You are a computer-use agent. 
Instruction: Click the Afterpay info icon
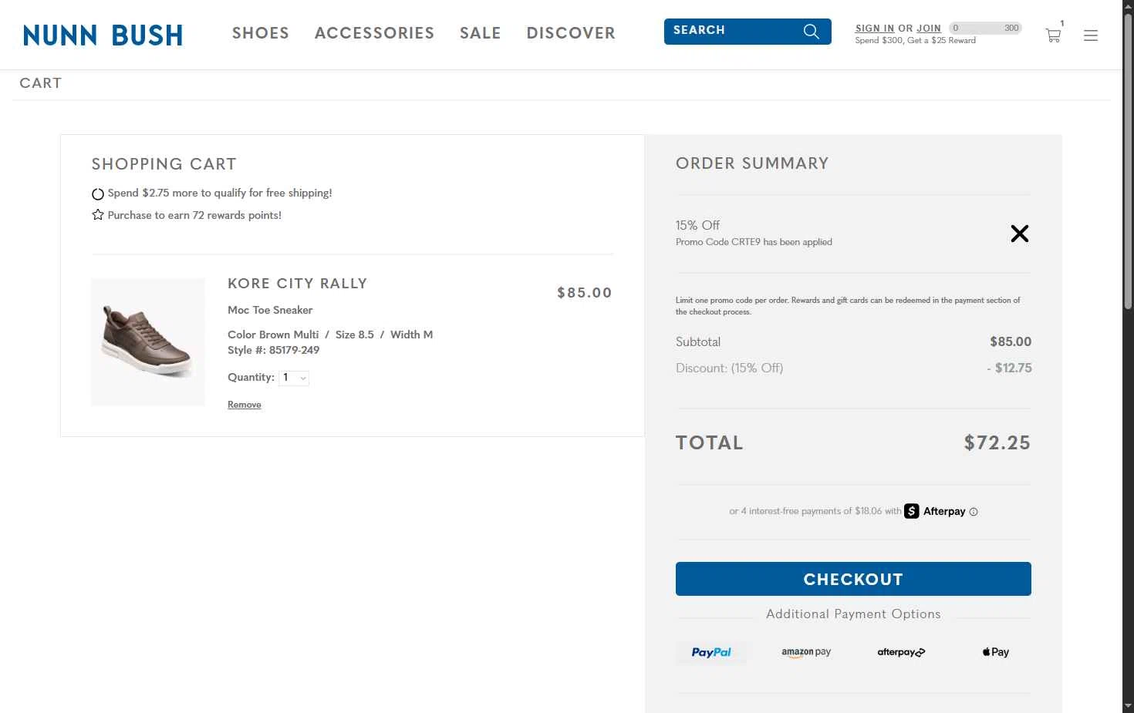click(x=974, y=512)
